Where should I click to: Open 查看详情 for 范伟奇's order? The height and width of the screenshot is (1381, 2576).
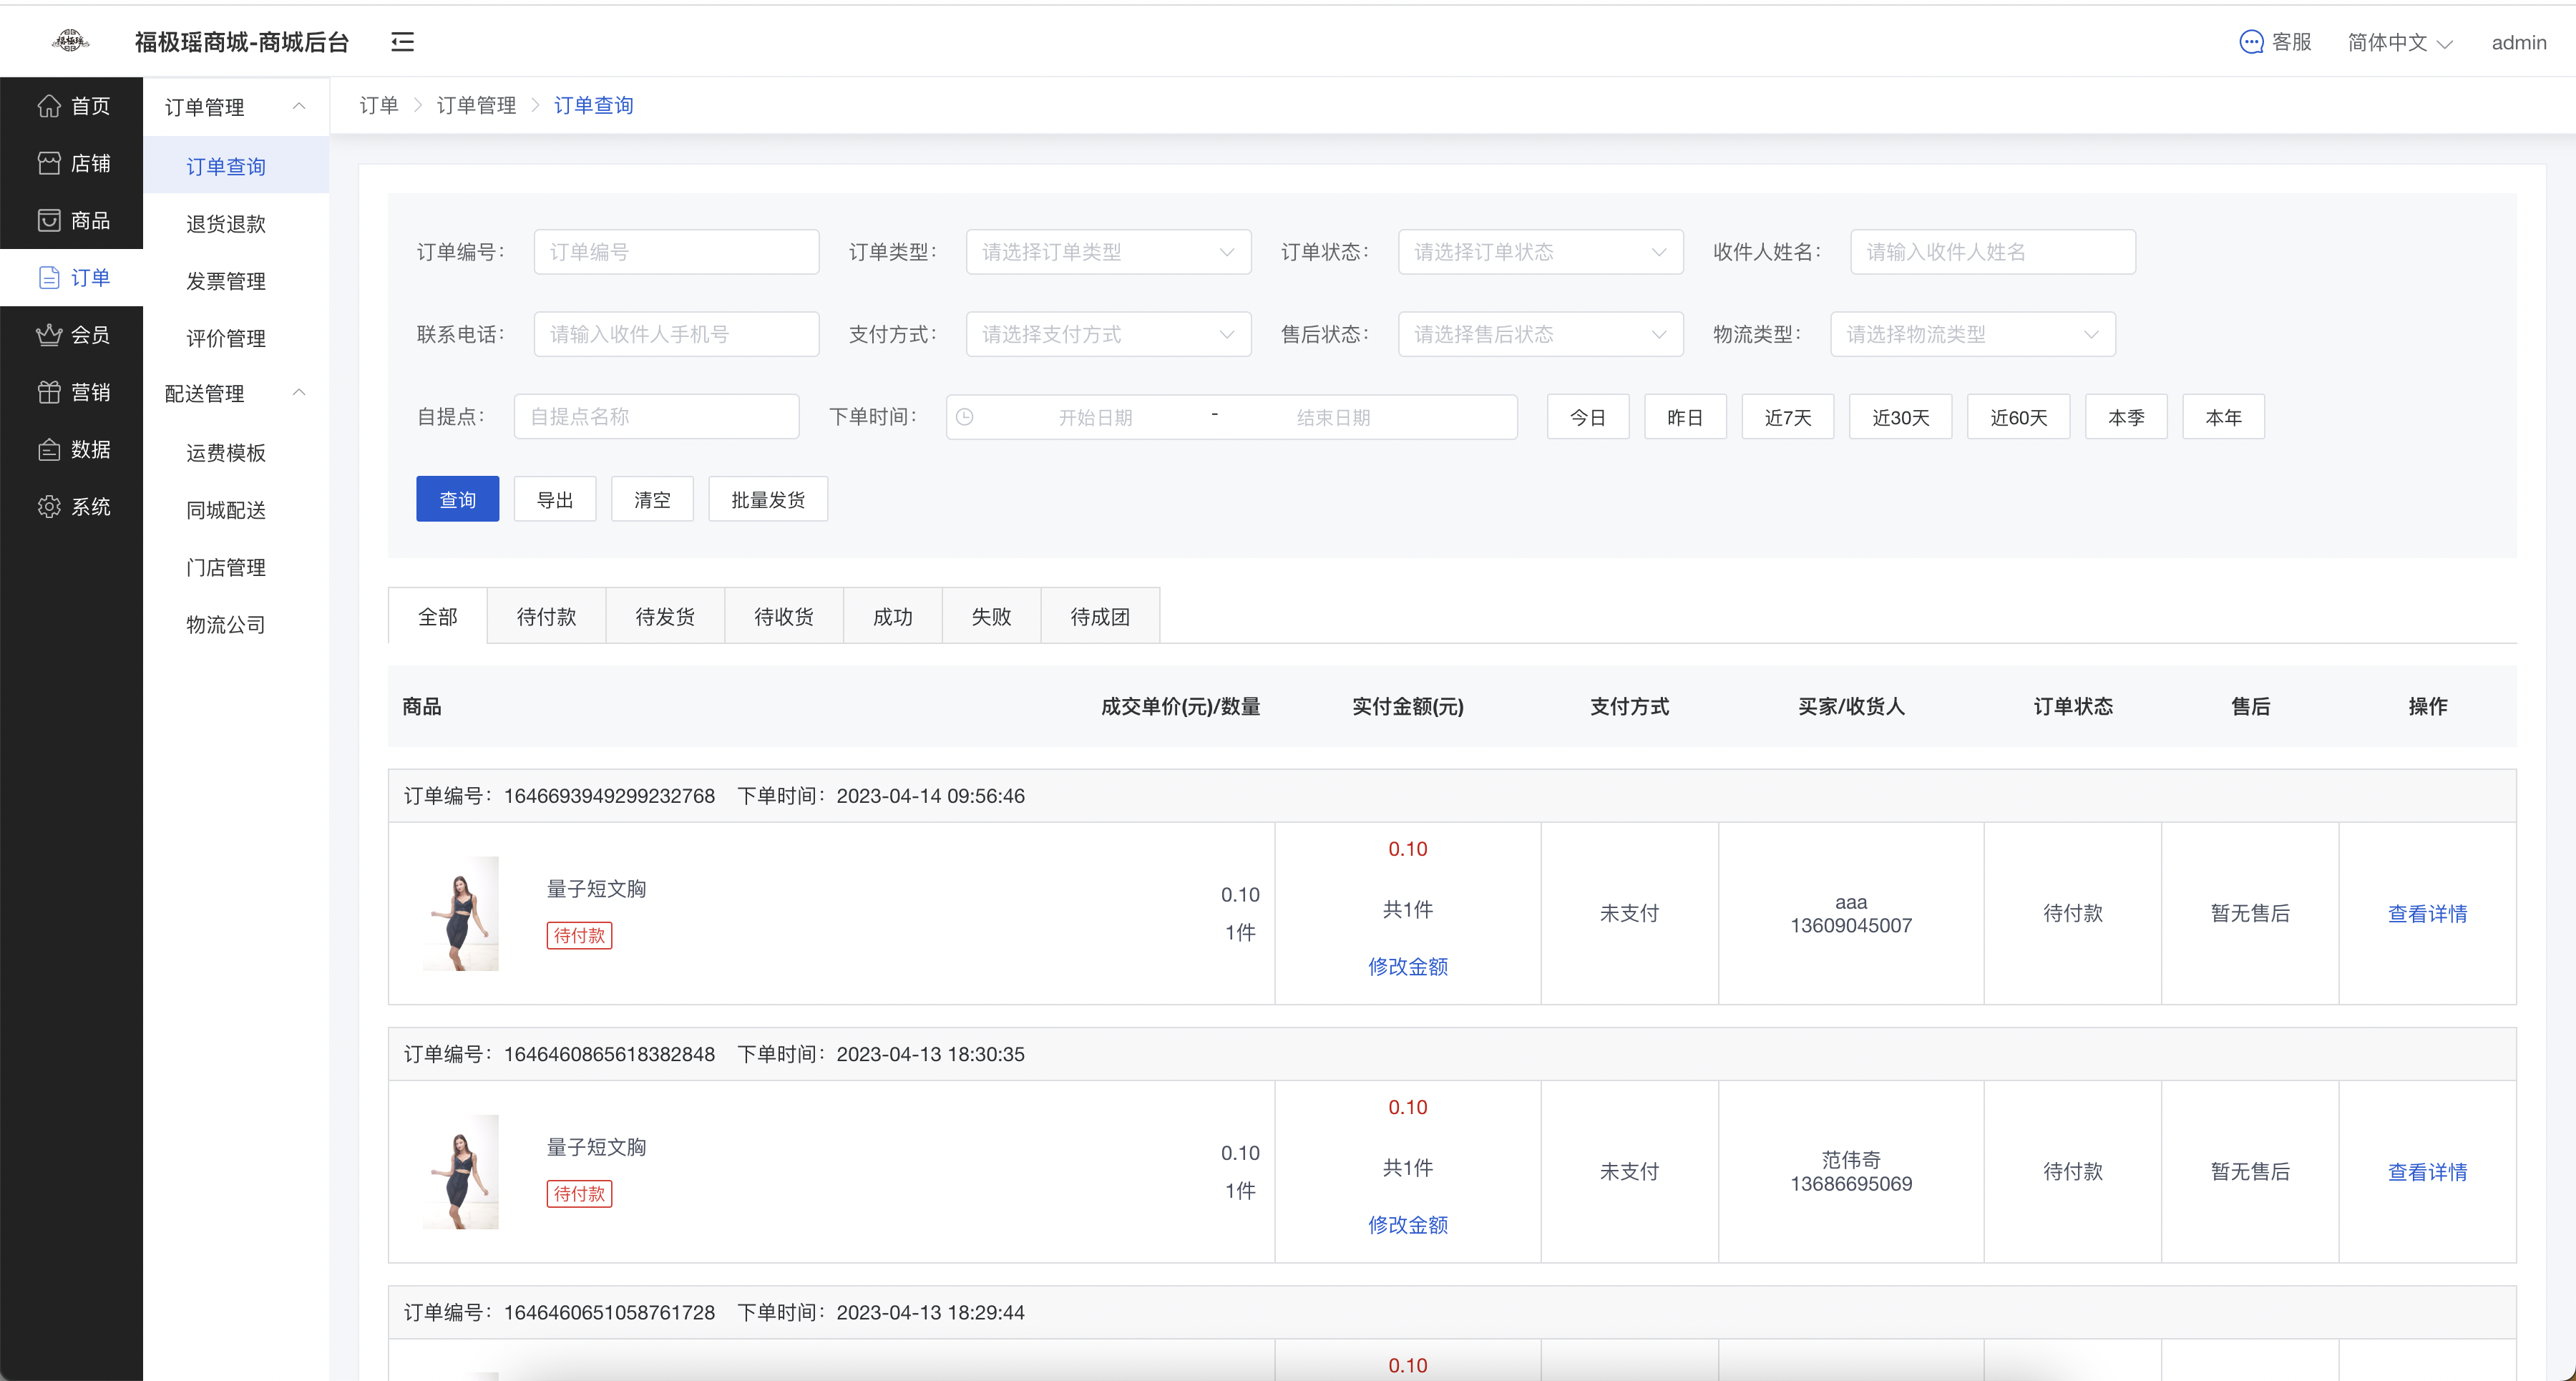[x=2427, y=1171]
